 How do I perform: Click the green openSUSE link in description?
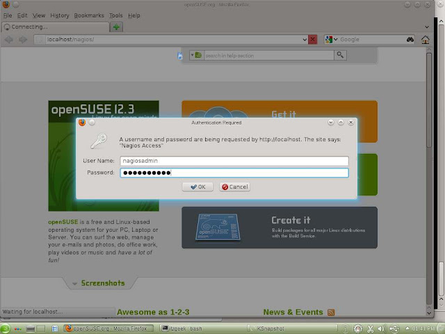[63, 222]
